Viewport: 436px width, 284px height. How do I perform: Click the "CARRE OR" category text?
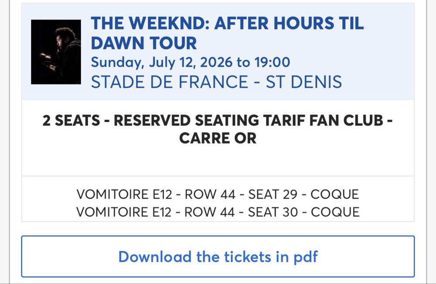tap(218, 138)
